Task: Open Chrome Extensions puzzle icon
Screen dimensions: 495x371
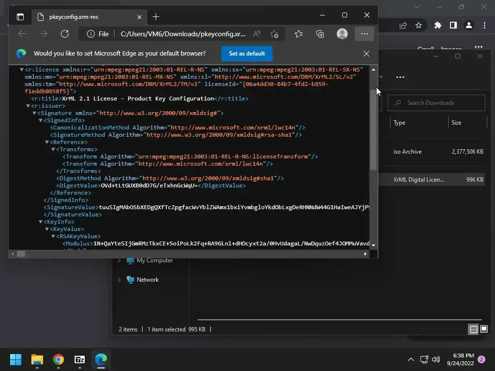Action: pyautogui.click(x=438, y=26)
